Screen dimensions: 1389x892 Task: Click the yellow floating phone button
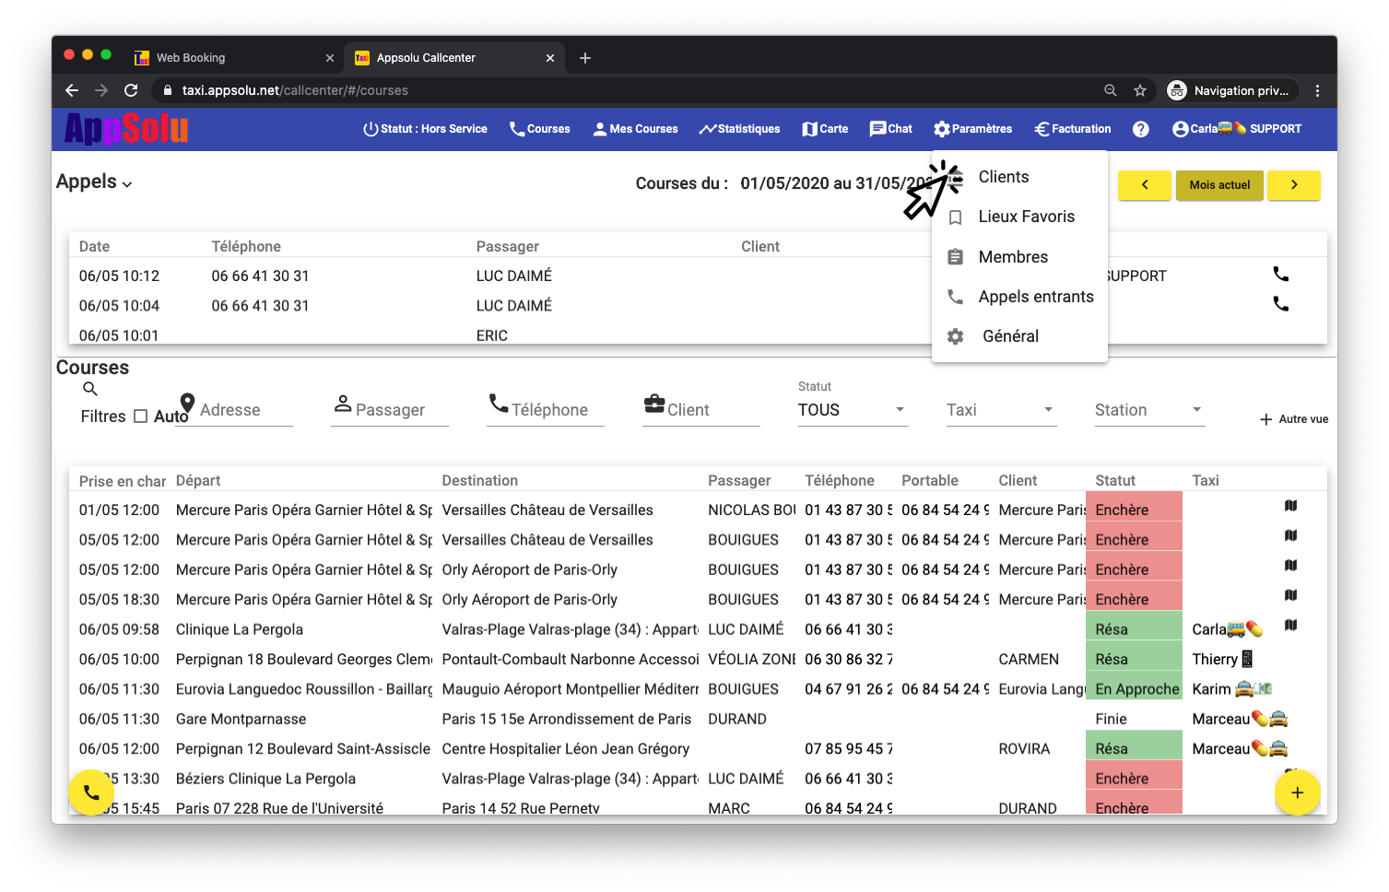click(x=91, y=792)
